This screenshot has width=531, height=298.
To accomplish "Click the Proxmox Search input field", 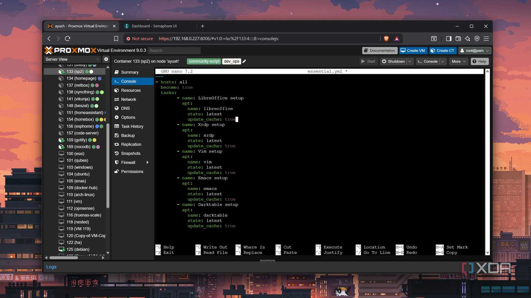I will click(174, 50).
